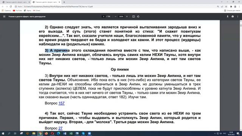Open Zoom from the taskbar
The width and height of the screenshot is (242, 136).
[89, 133]
